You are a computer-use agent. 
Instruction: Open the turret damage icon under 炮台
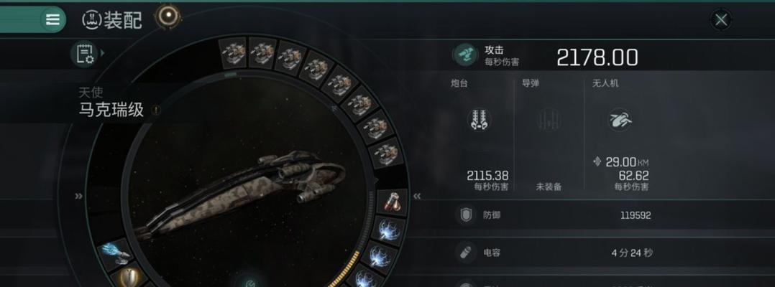[479, 120]
